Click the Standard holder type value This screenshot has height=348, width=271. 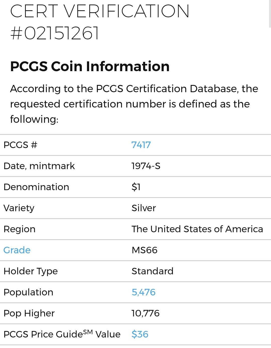click(x=153, y=271)
